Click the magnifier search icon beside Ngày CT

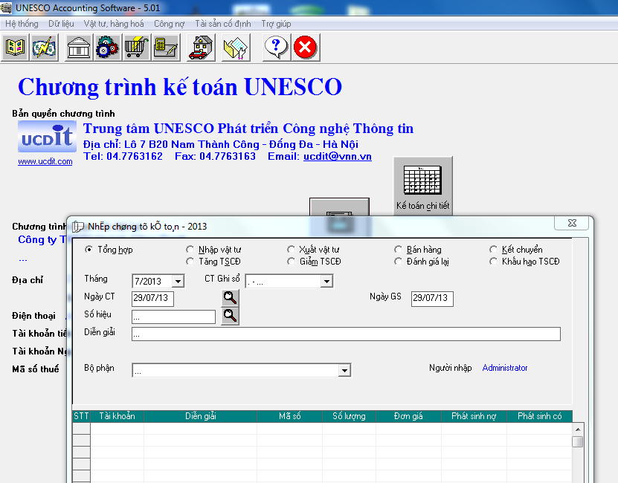coord(230,298)
